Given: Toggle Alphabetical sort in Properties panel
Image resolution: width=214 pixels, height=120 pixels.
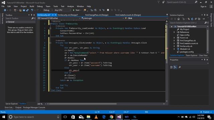Looking at the screenshot, I should pos(175,67).
